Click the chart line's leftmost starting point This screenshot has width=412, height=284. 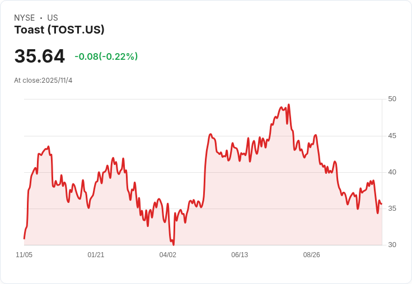click(x=24, y=239)
